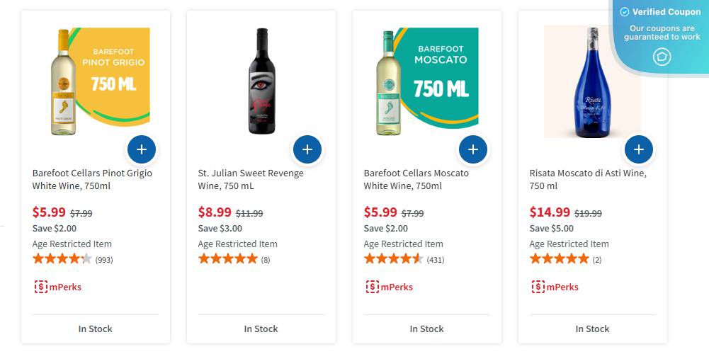Add Barefoot Pinot Grigio to cart
This screenshot has height=354, width=709.
pos(142,149)
